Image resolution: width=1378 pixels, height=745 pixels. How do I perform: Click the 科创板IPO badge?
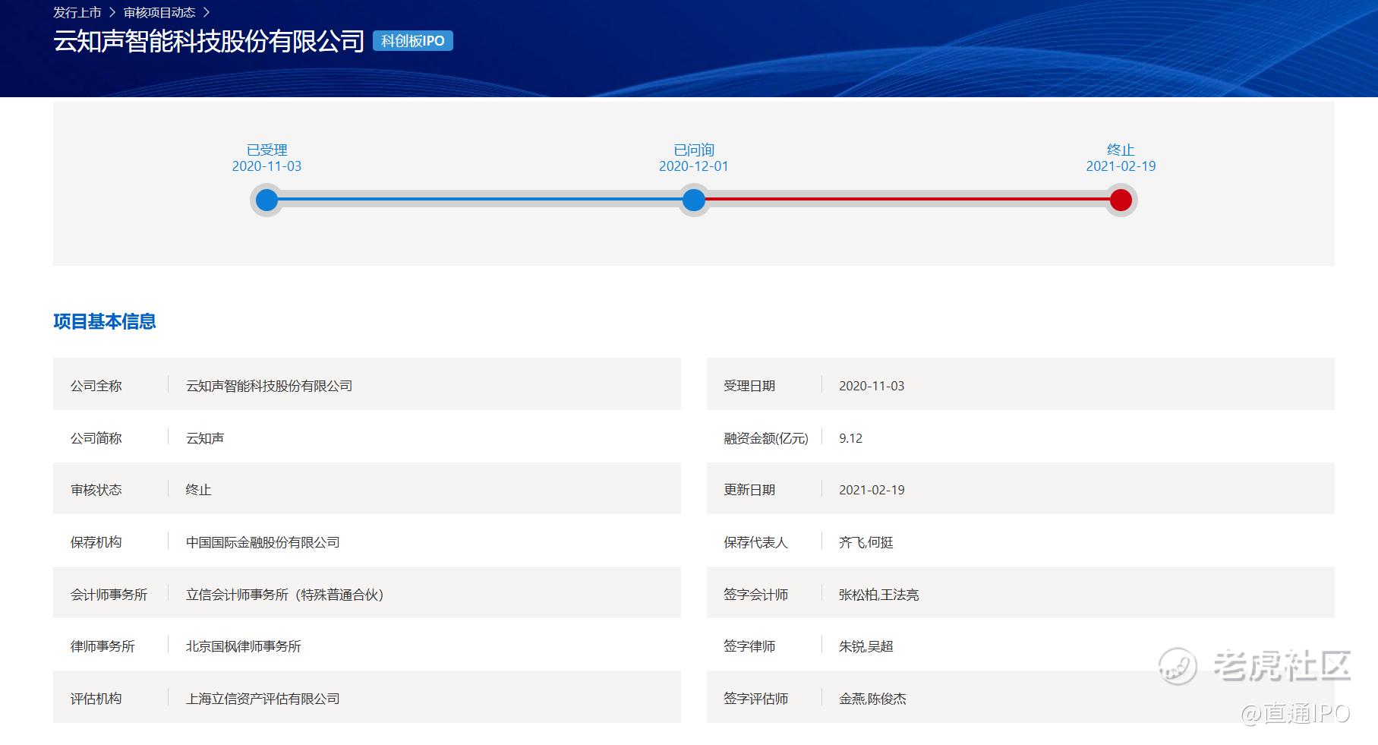[x=413, y=41]
